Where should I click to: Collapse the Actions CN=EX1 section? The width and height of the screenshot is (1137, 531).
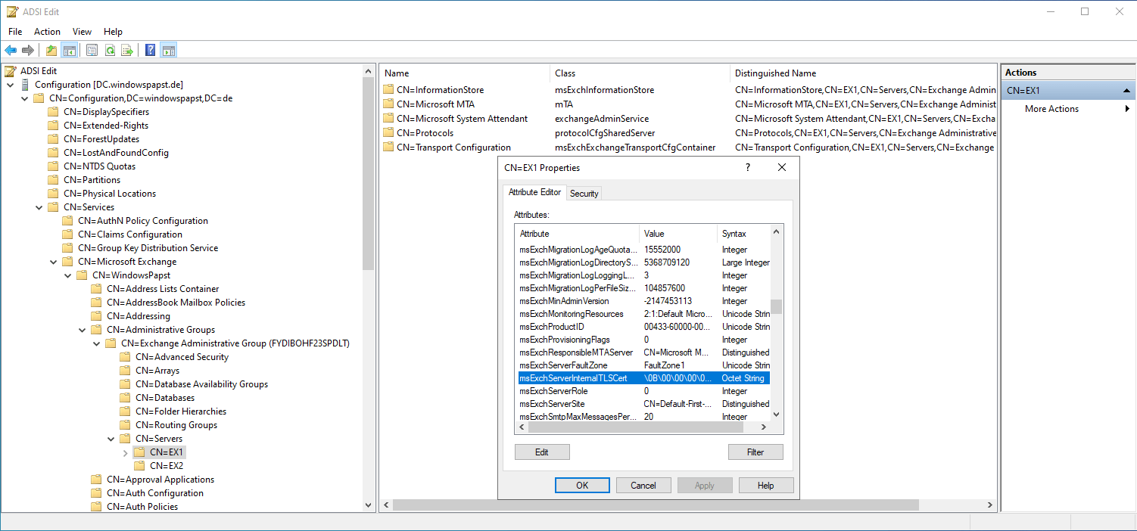pos(1127,91)
